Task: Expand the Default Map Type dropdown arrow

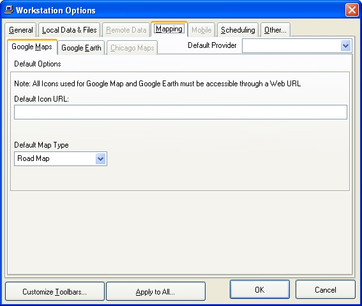Action: click(100, 158)
